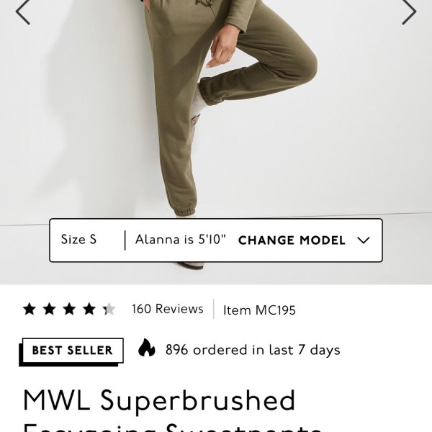This screenshot has height=432, width=432.
Task: Click the first rating star
Action: 30,309
